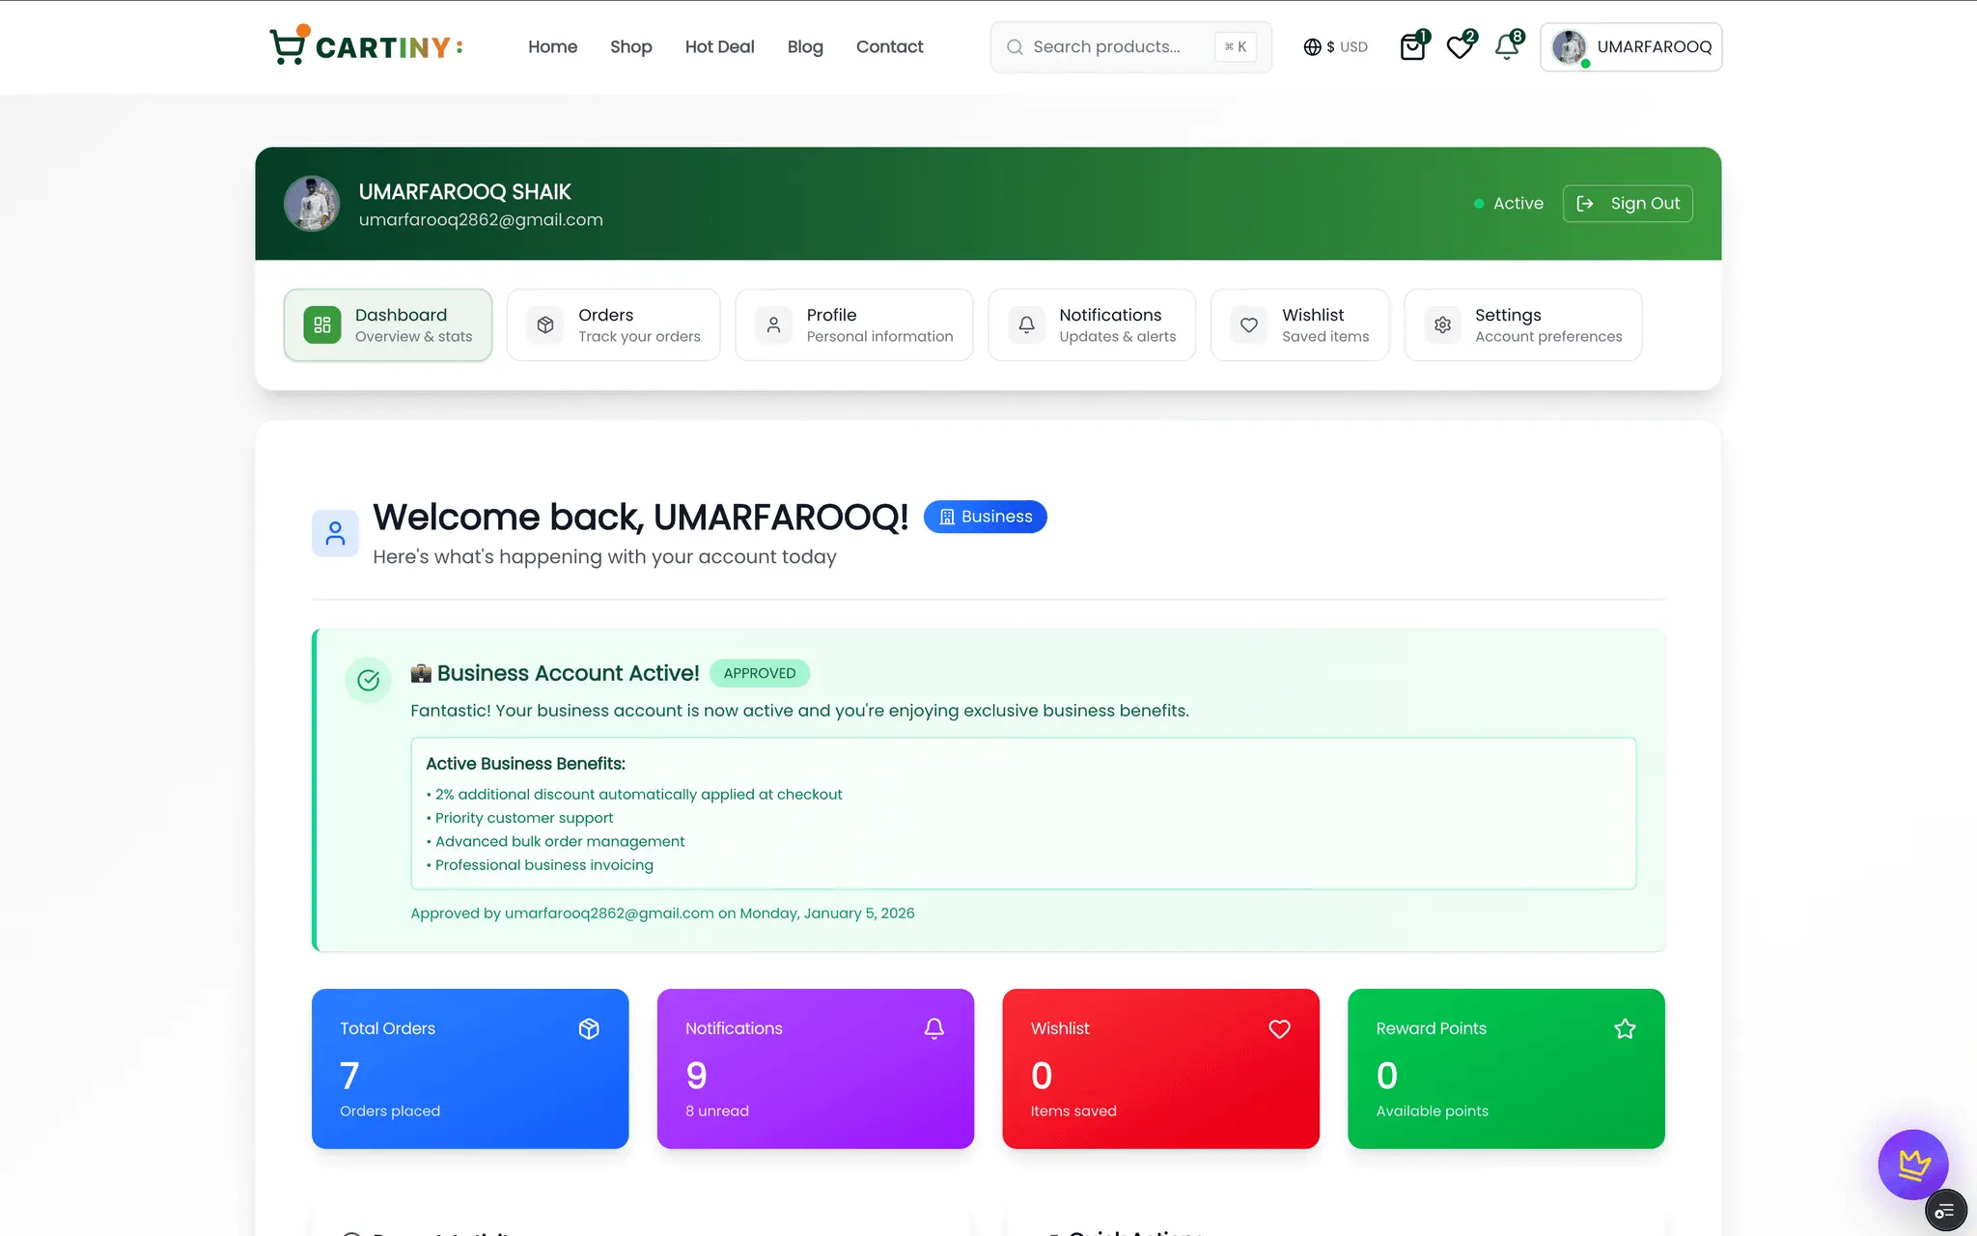The height and width of the screenshot is (1236, 1977).
Task: Open Hot Deal page
Action: click(719, 46)
